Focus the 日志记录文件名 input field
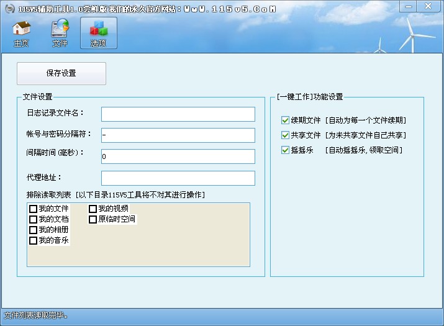 click(178, 114)
